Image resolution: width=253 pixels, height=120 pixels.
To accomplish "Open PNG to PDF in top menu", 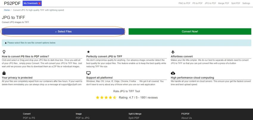I will [185, 3].
